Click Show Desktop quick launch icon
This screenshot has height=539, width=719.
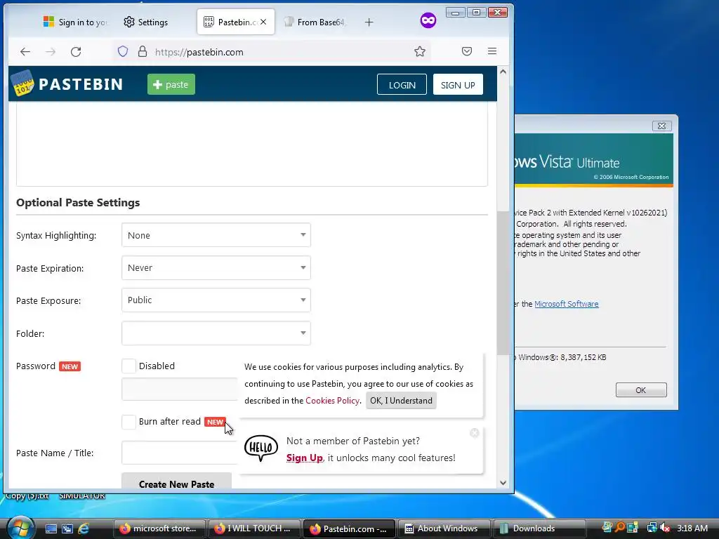pyautogui.click(x=51, y=528)
